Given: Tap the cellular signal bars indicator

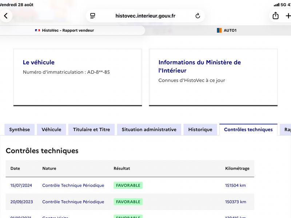Looking at the screenshot, I should coord(276,5).
